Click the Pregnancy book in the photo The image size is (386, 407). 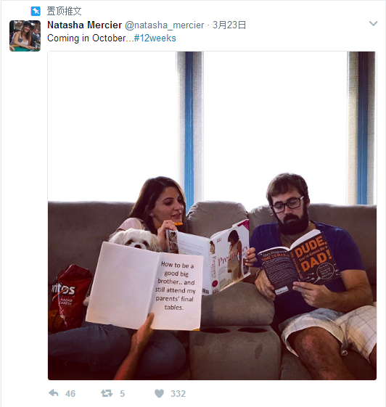[x=209, y=257]
